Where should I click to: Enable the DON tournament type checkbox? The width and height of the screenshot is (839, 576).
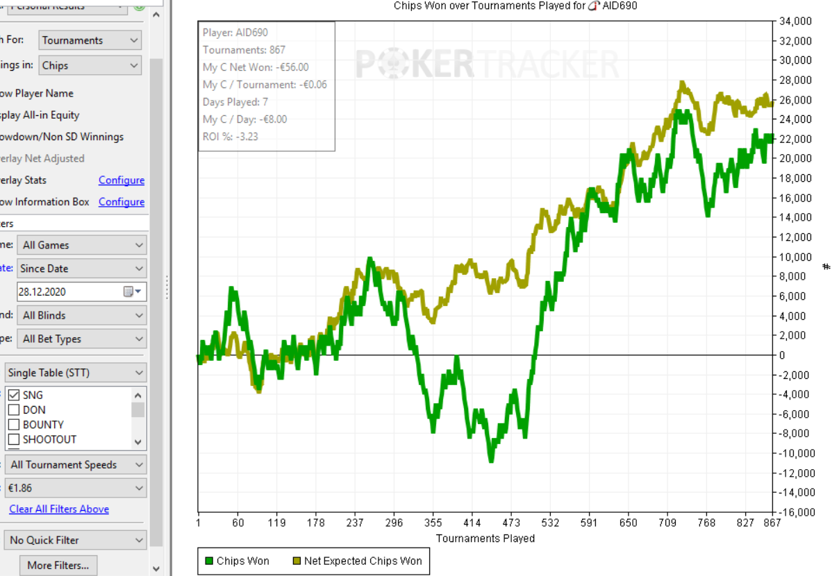13,409
